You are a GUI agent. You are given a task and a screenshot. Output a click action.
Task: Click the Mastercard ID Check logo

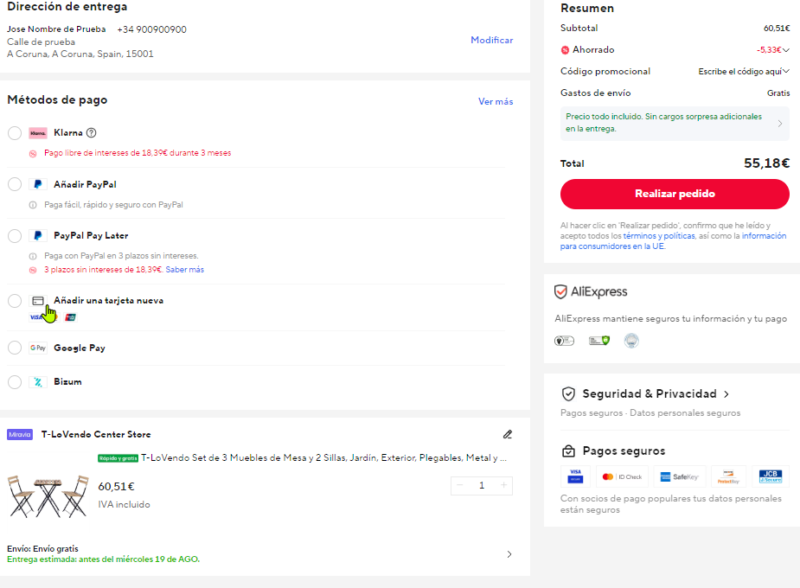pyautogui.click(x=622, y=476)
